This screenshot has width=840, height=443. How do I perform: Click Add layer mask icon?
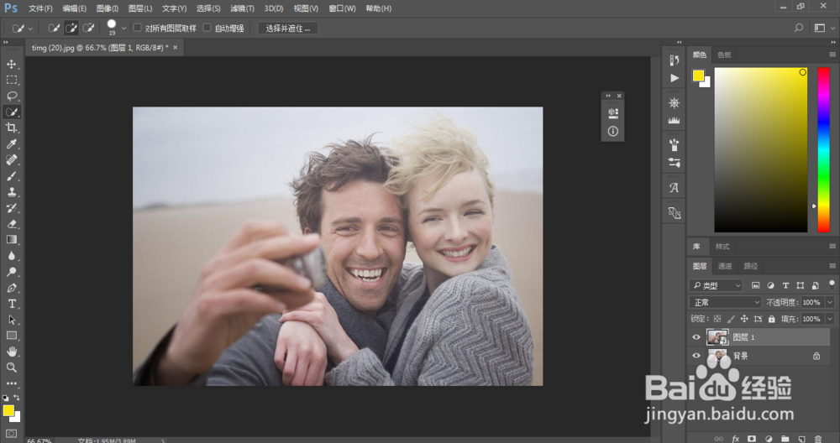point(752,439)
